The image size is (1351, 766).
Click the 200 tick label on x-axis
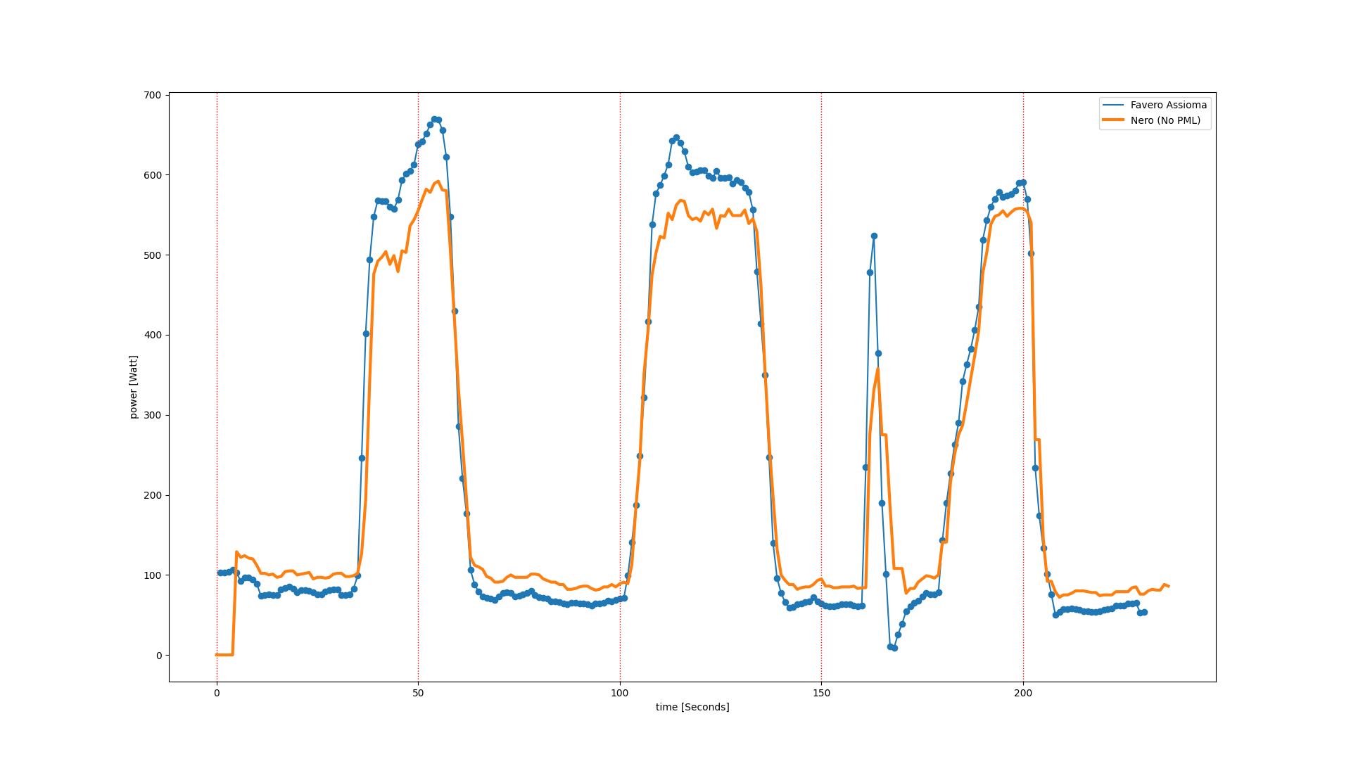pyautogui.click(x=1022, y=693)
